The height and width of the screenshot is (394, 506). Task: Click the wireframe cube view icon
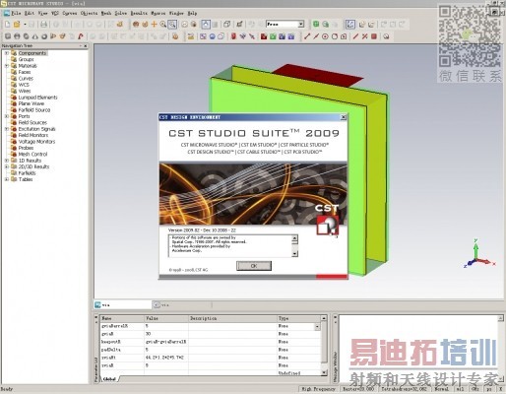point(226,24)
